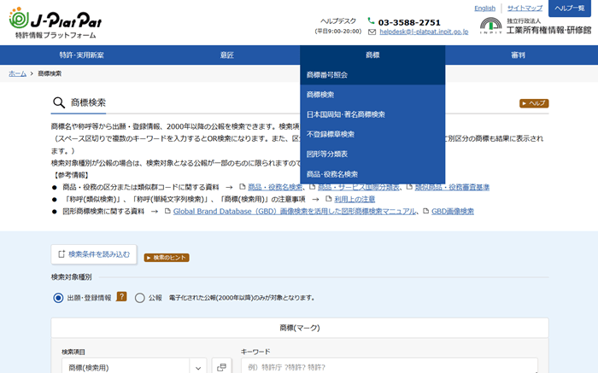Click document icon before Global Brand Database link
This screenshot has width=598, height=373.
coord(167,211)
